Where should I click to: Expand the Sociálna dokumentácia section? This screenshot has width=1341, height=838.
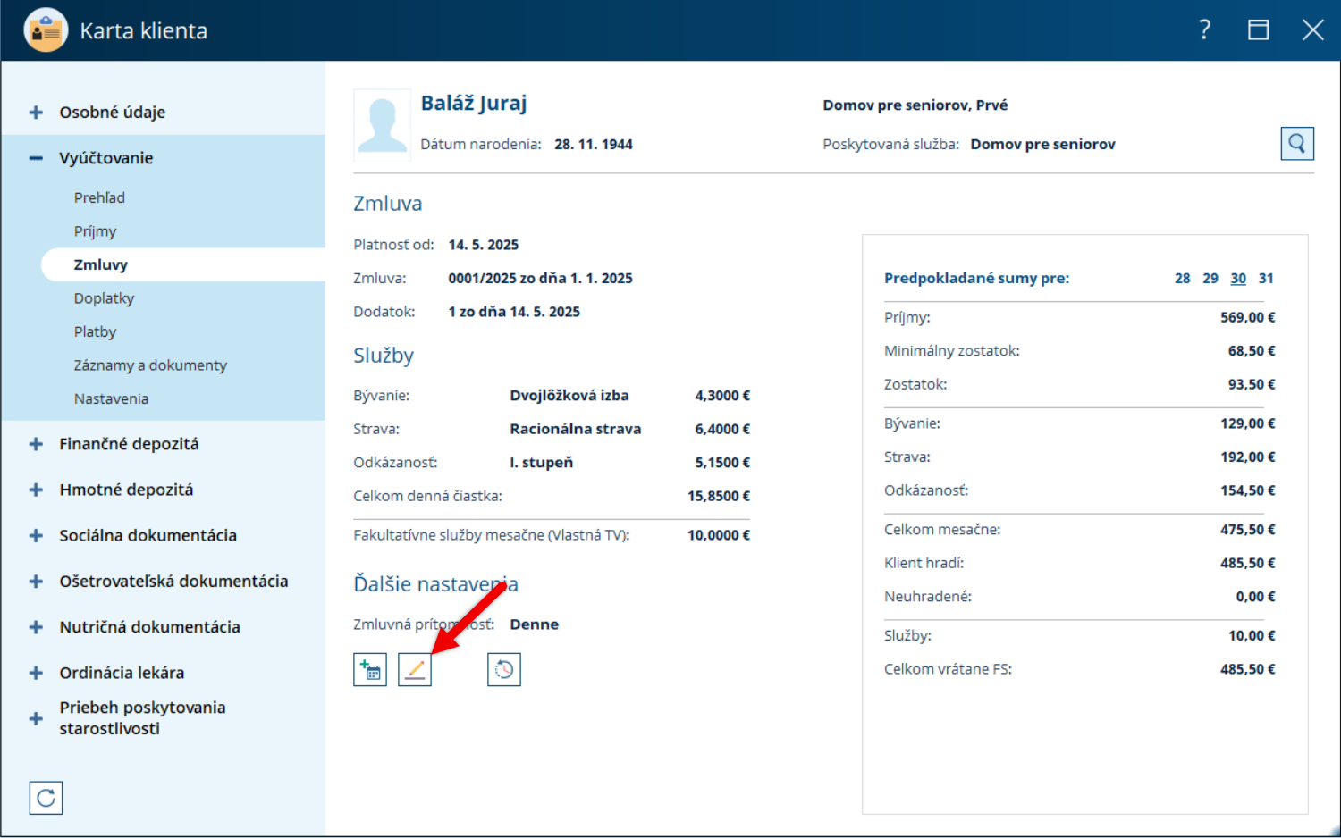click(x=36, y=535)
